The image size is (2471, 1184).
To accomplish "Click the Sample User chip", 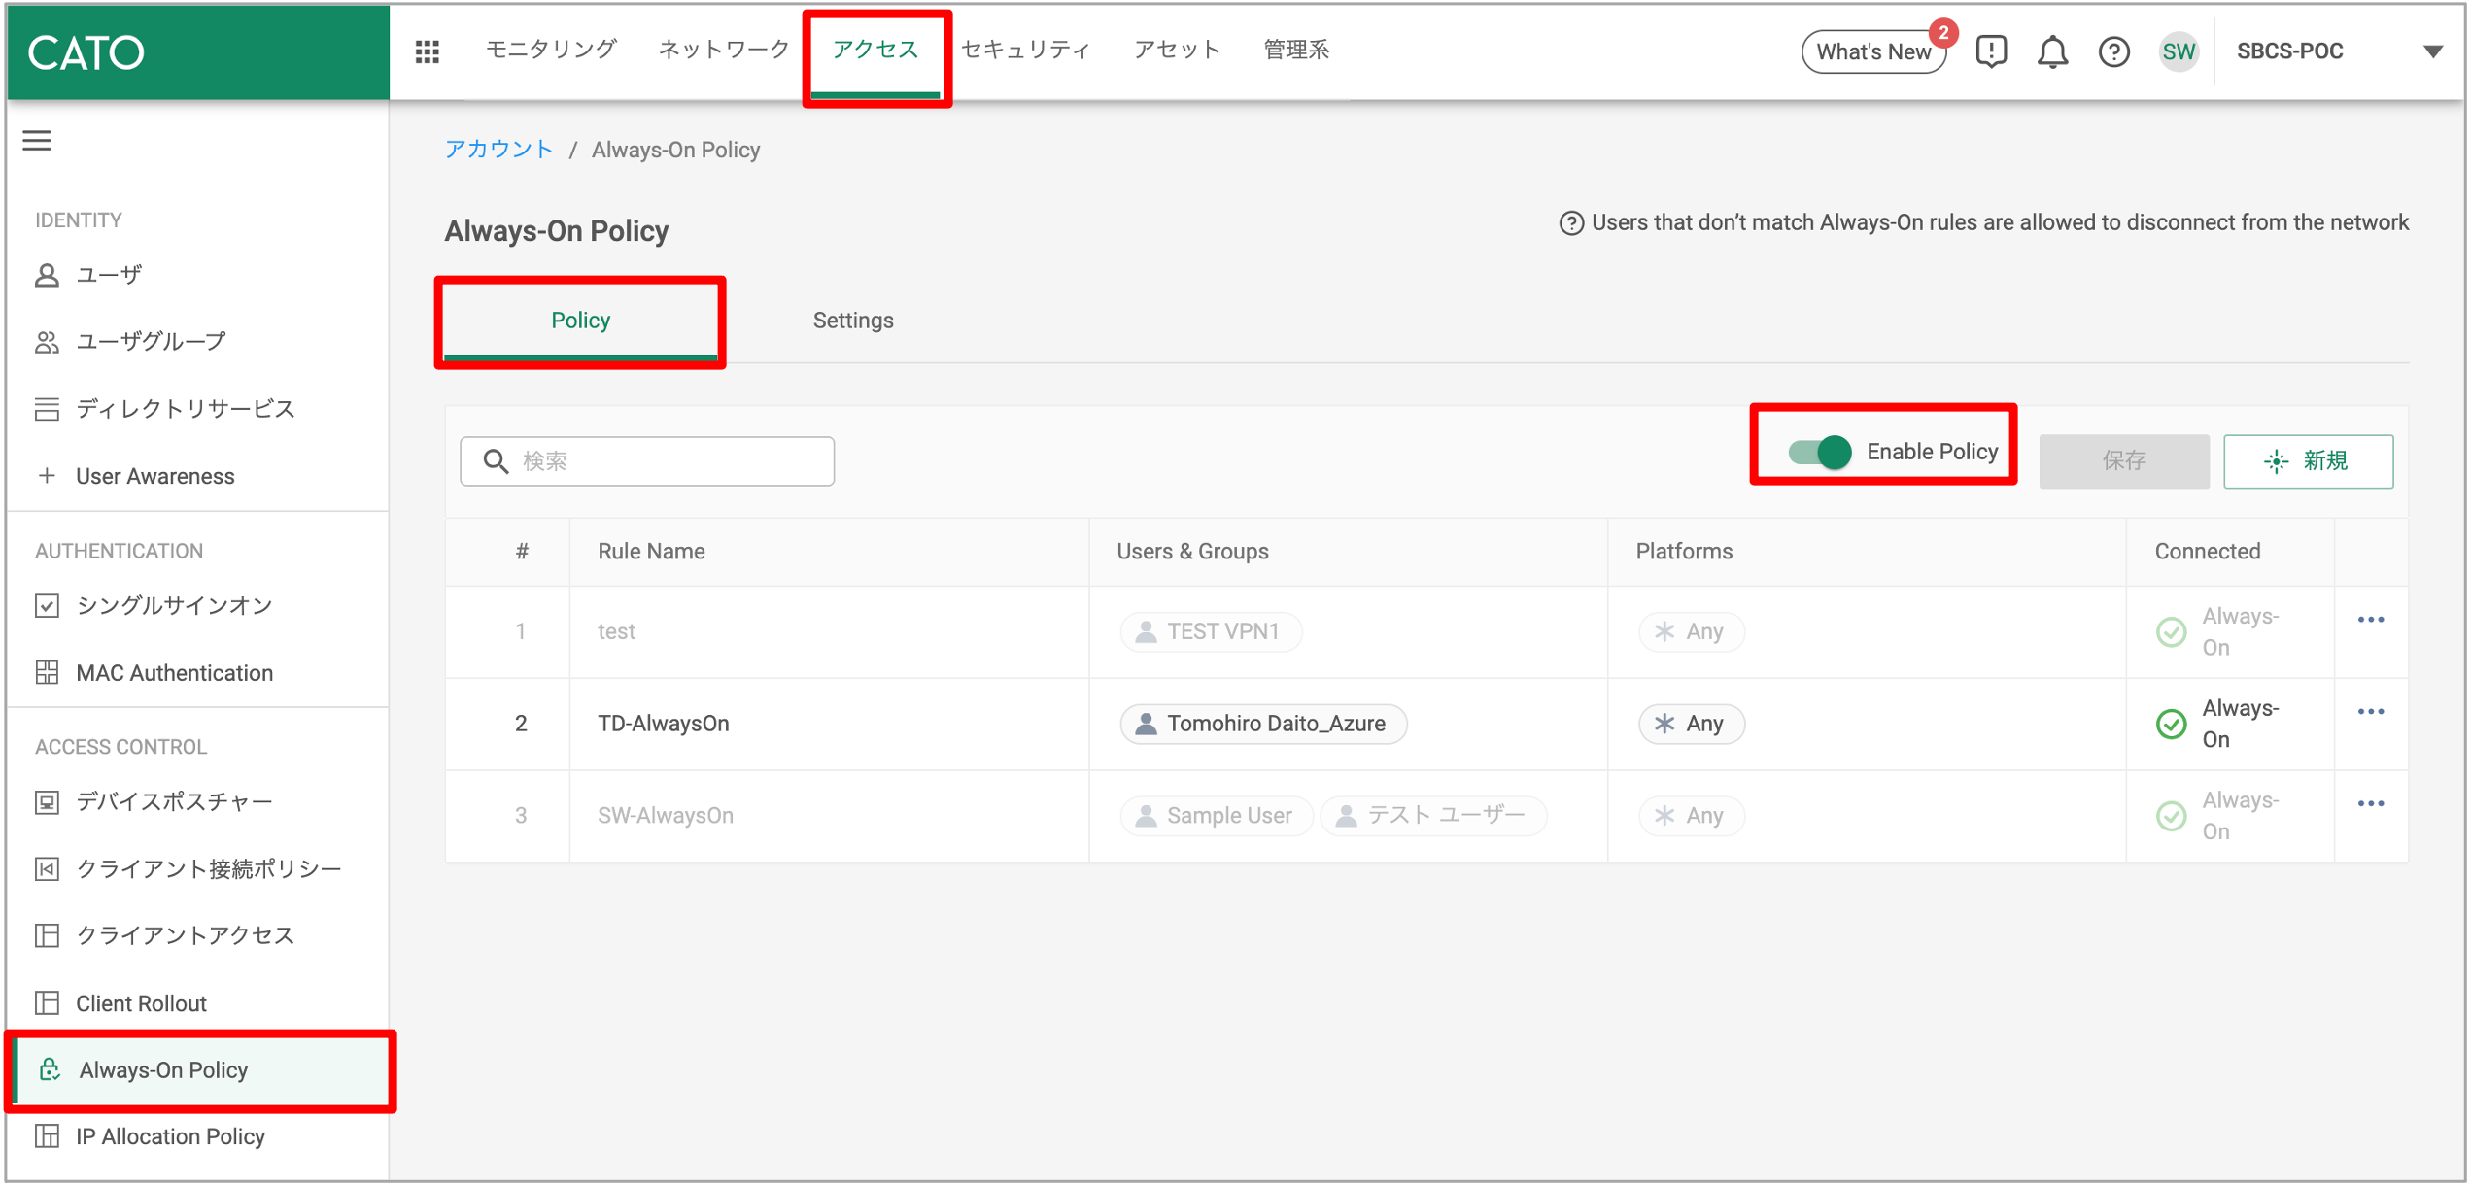I will pyautogui.click(x=1216, y=816).
